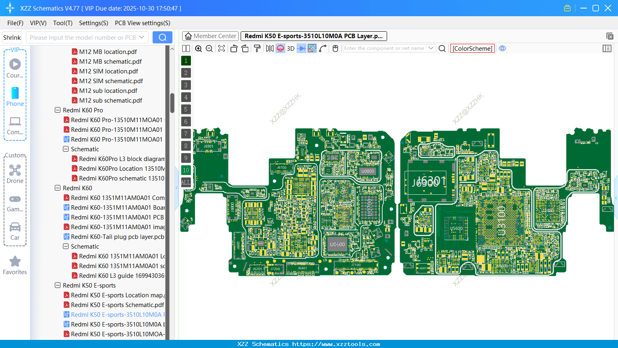Viewport: 618px width, 348px height.
Task: Mirror the PCB view horizontally
Action: tap(269, 48)
